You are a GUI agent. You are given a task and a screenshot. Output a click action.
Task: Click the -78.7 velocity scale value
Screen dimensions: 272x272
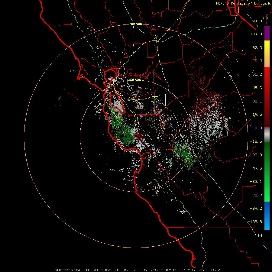coord(256,195)
